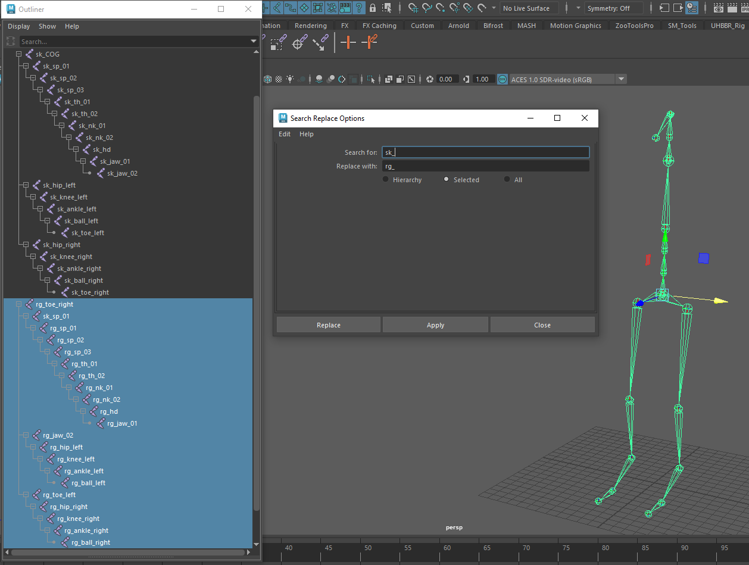Viewport: 749px width, 565px height.
Task: Click the isolate select viewport icon
Action: [371, 79]
